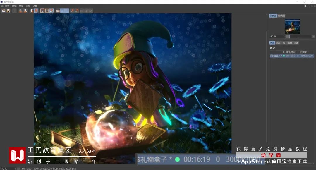
Task: Click the rightmost icon in the top-right corner
Action: pos(315,6)
